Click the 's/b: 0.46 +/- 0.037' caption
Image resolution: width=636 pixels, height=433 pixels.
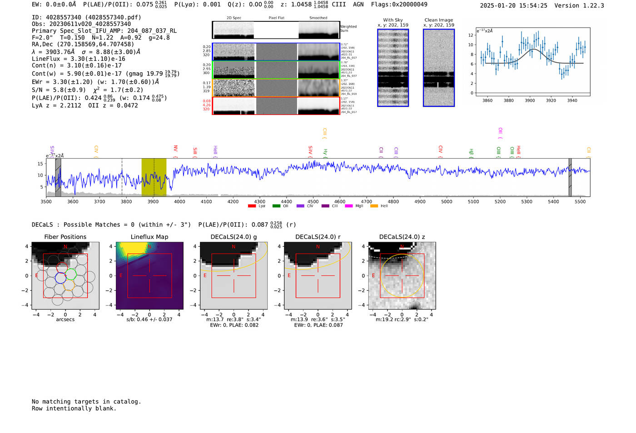pyautogui.click(x=149, y=320)
